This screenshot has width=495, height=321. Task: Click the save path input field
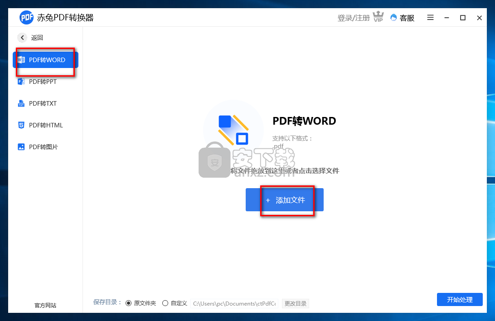point(234,303)
